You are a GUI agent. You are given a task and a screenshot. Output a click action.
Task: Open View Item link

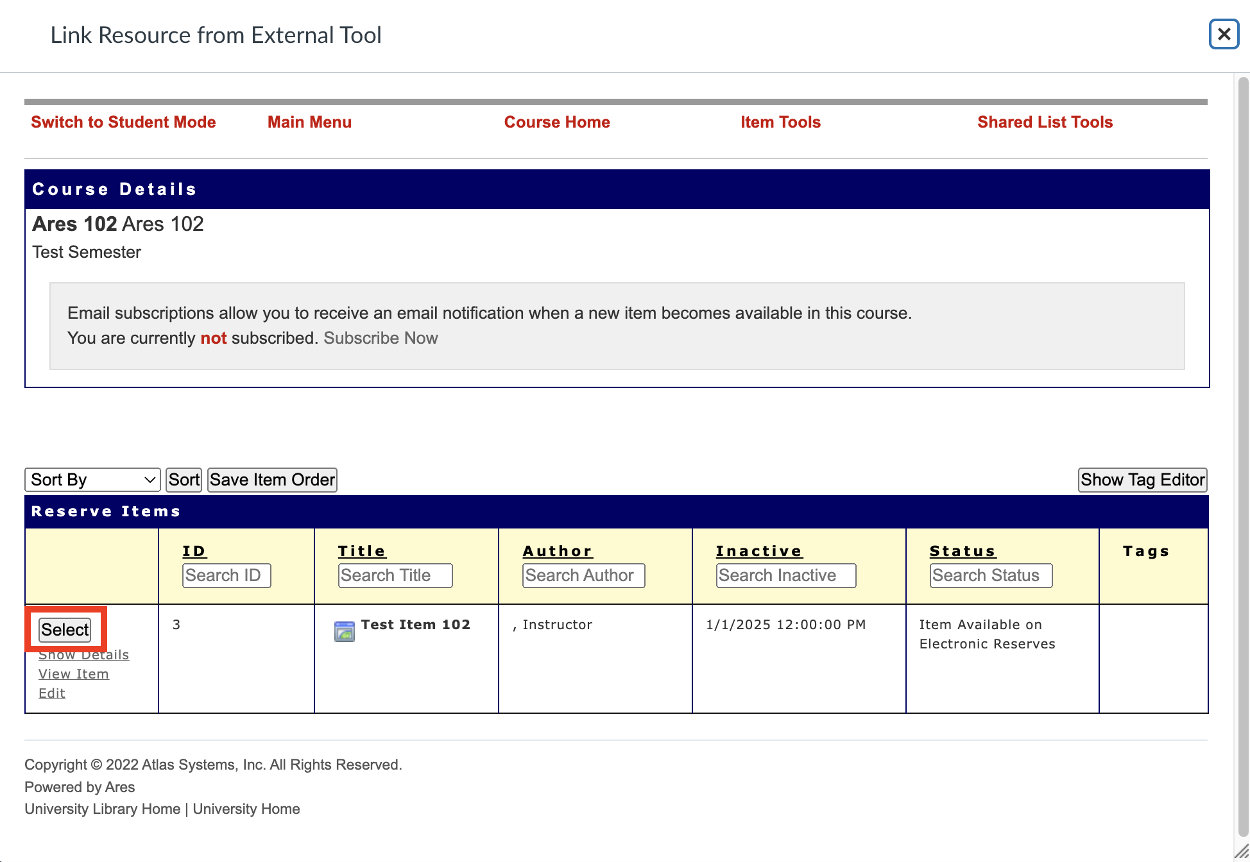tap(74, 674)
